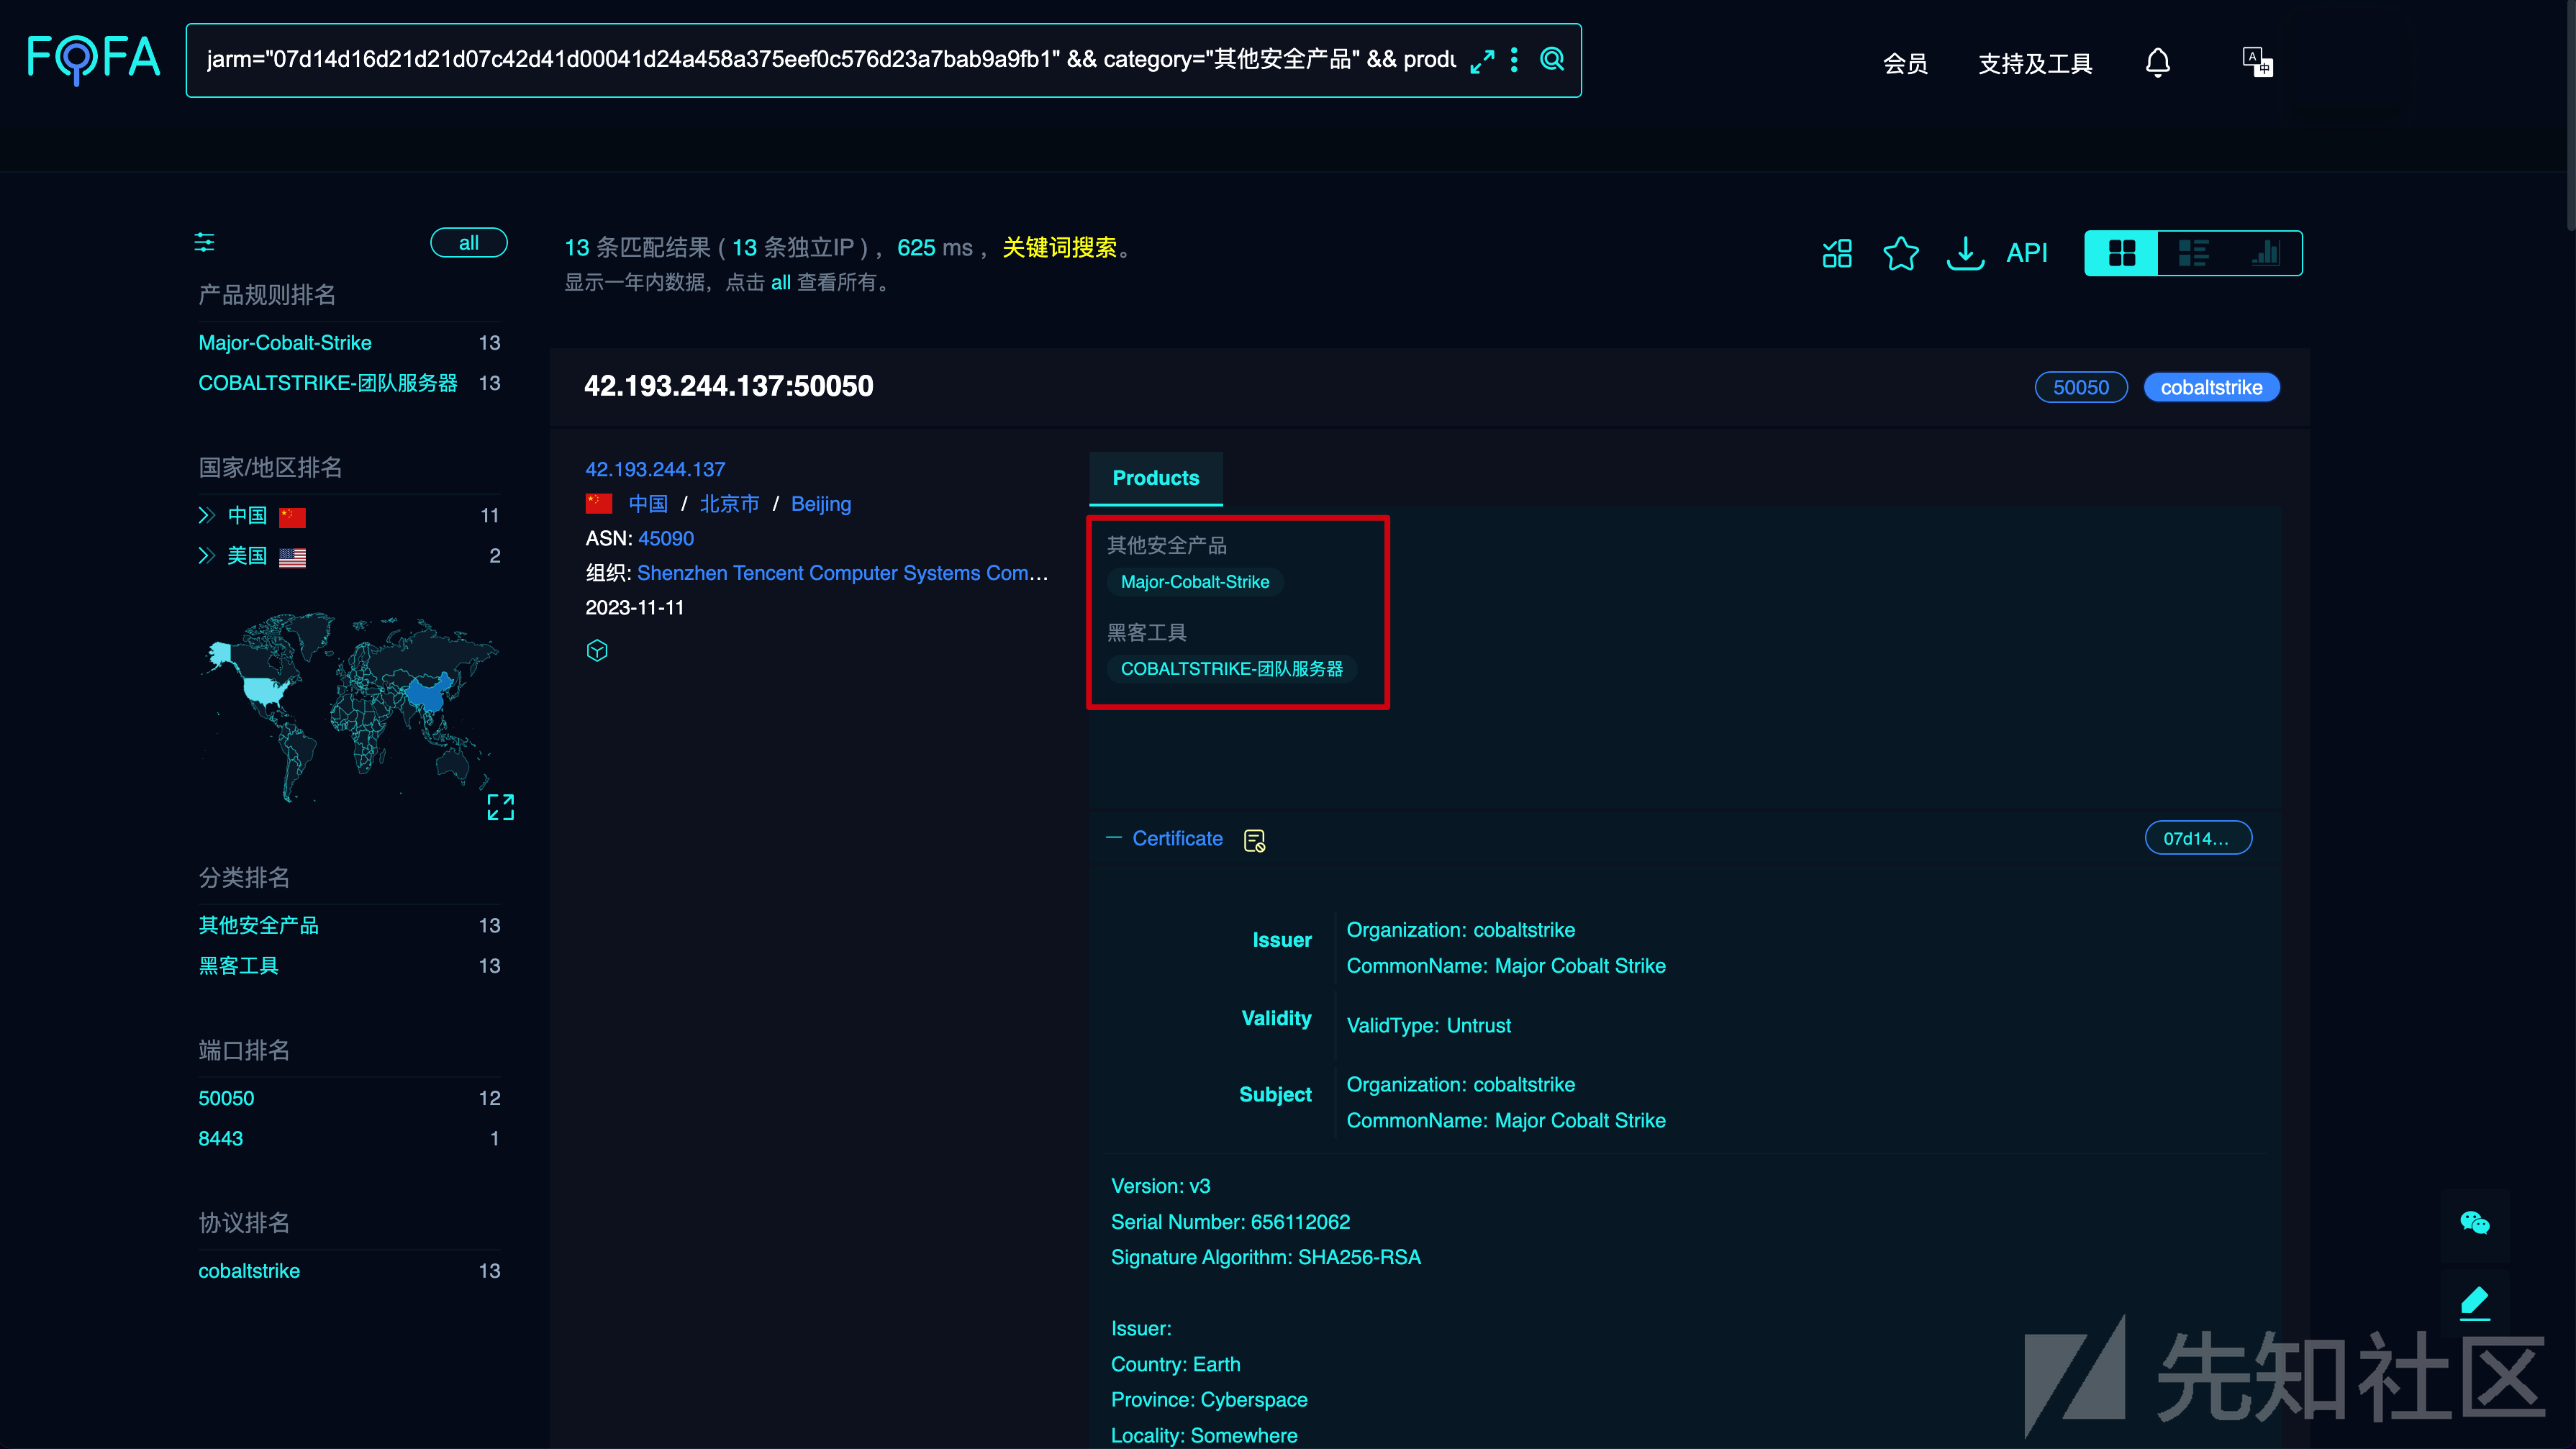Expand the world map to fullscreen
Image resolution: width=2576 pixels, height=1449 pixels.
(500, 807)
